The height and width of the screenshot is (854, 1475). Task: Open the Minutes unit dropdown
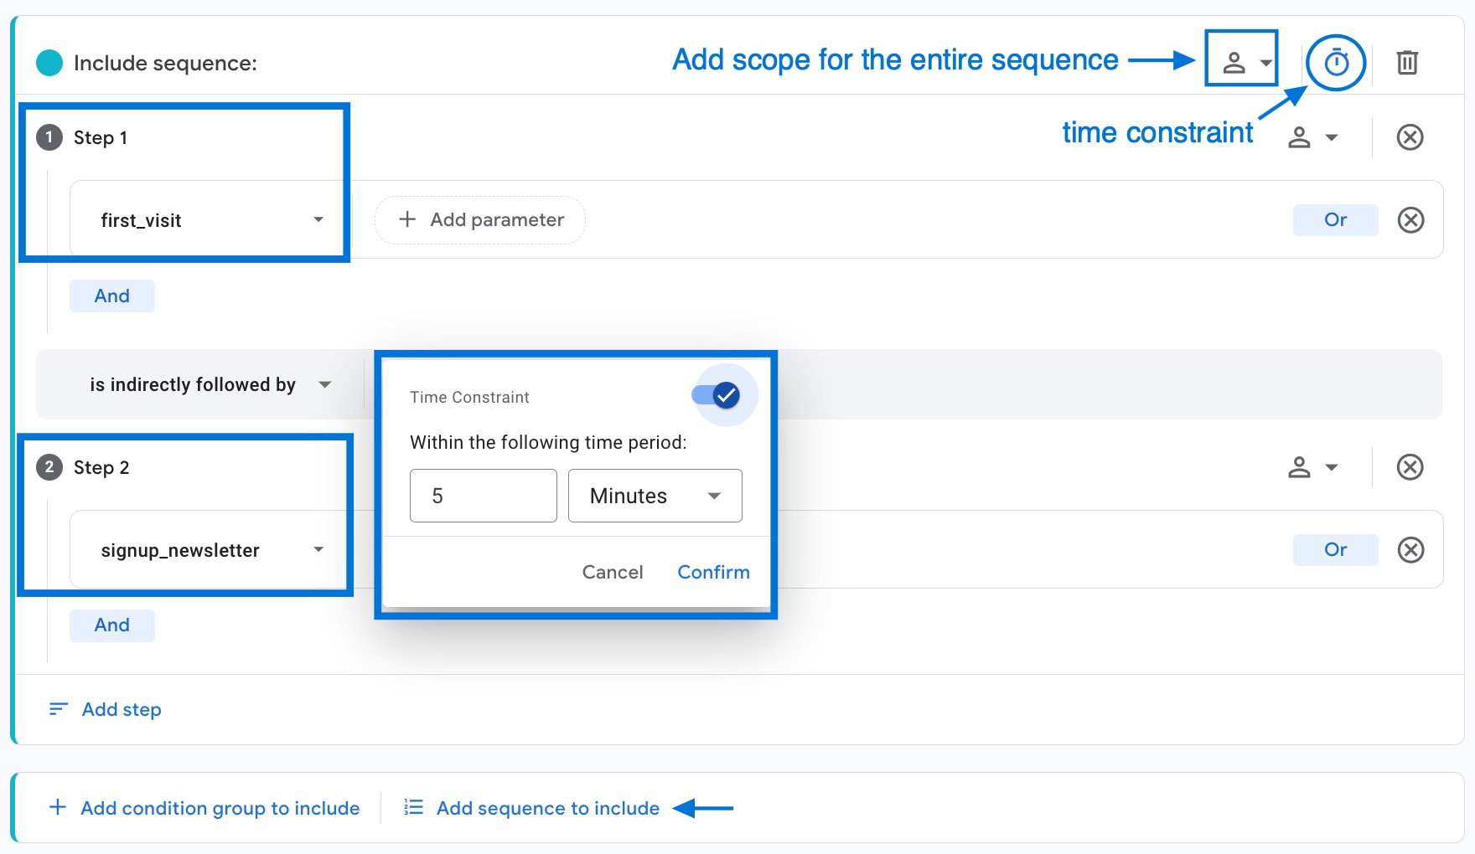point(655,496)
